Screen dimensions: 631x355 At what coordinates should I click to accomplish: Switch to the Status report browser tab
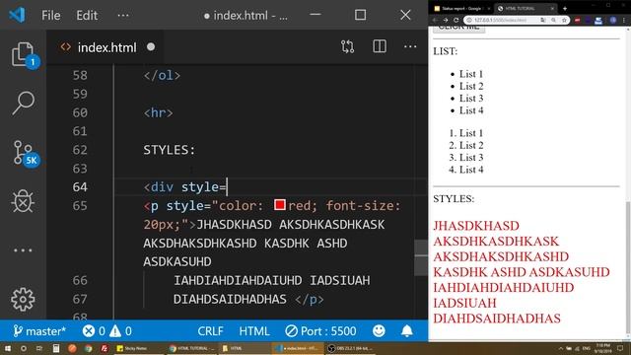(461, 9)
